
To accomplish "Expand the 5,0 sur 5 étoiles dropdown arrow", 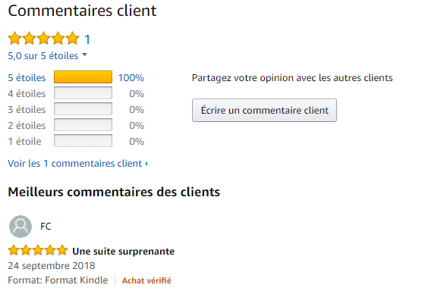I will [85, 55].
